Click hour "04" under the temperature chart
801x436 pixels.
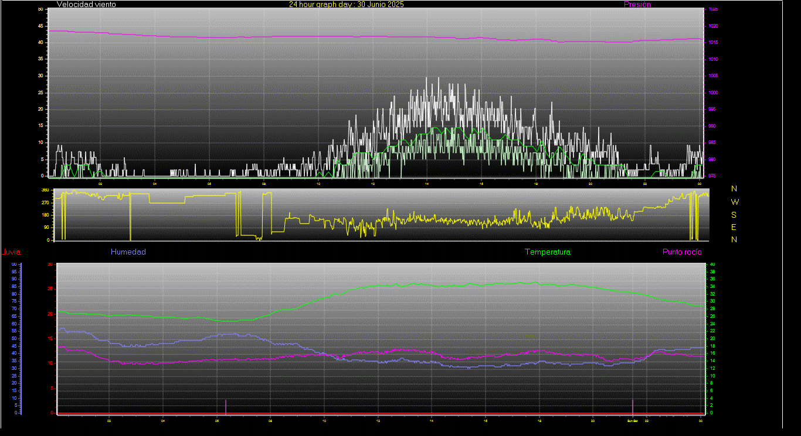pos(163,420)
